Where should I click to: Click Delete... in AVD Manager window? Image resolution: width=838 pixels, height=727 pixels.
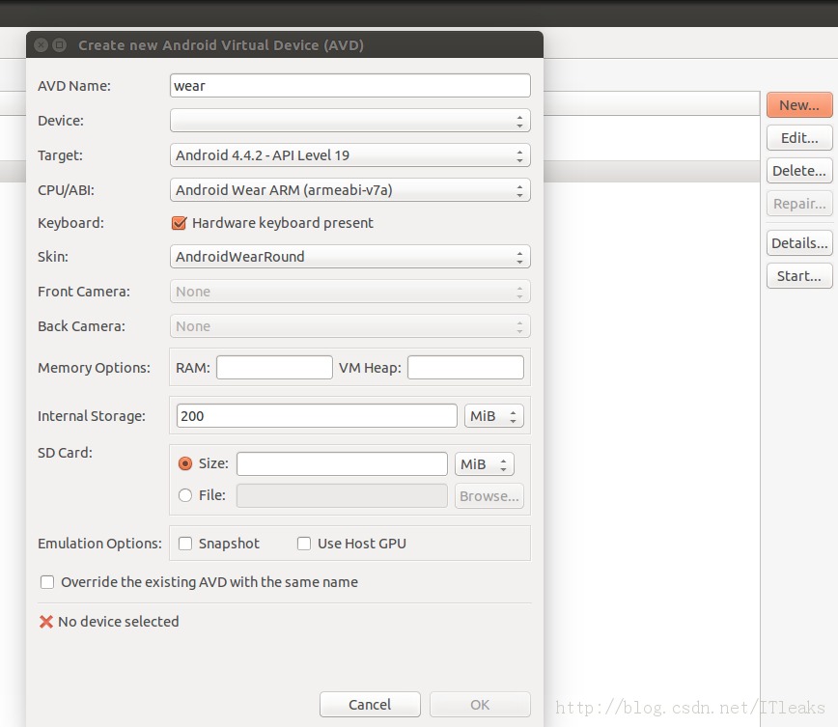click(799, 171)
